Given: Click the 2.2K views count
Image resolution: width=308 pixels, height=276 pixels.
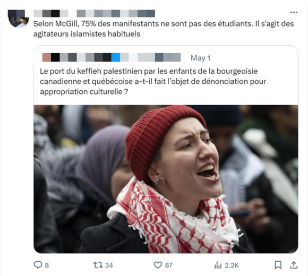Looking at the screenshot, I should (x=232, y=265).
